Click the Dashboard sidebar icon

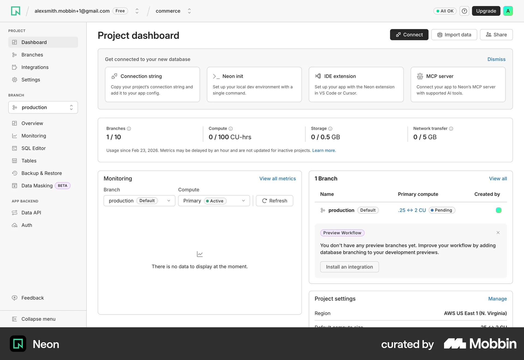(x=14, y=42)
